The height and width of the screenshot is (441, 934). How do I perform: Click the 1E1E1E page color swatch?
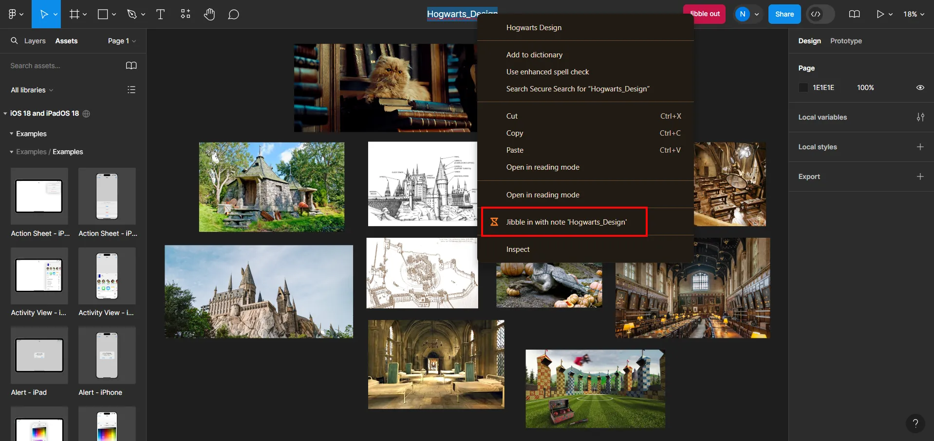pos(803,88)
